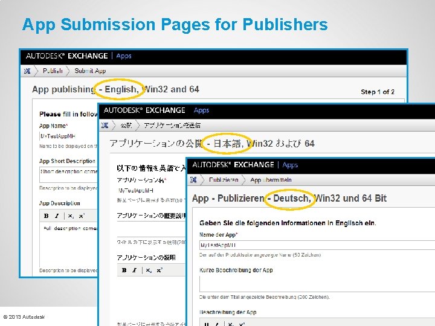The width and height of the screenshot is (435, 326).
Task: Click the アプリケーションを送信 breadcrumb in Japanese window
Action: [172, 126]
